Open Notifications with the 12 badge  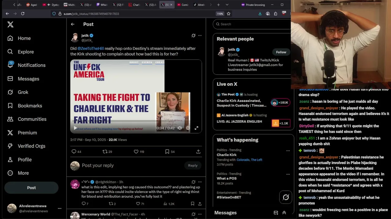pyautogui.click(x=26, y=65)
